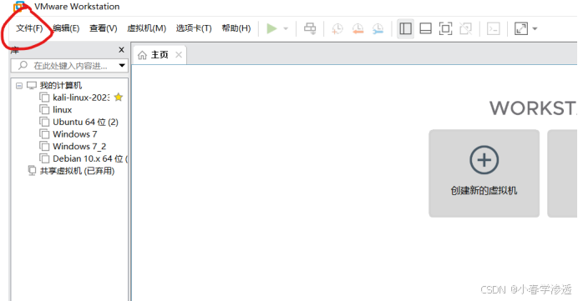Toggle the library sidebar view icon
578x301 pixels.
click(405, 28)
